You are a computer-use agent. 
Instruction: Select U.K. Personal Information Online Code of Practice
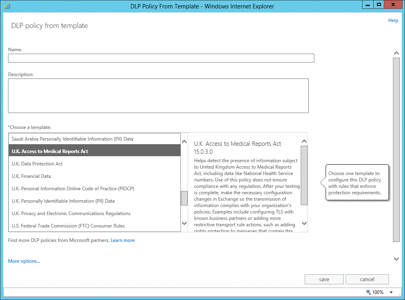tap(95, 188)
